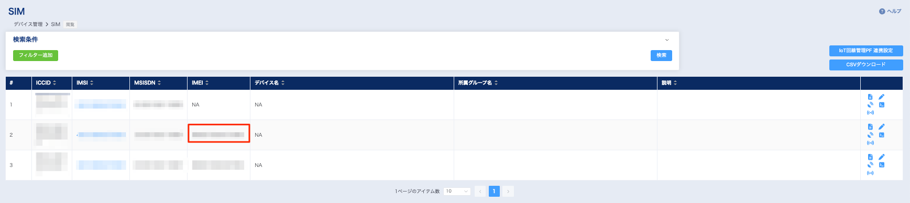Viewport: 910px width, 203px height.
Task: Open the terminal command icon in row 1
Action: pyautogui.click(x=882, y=105)
